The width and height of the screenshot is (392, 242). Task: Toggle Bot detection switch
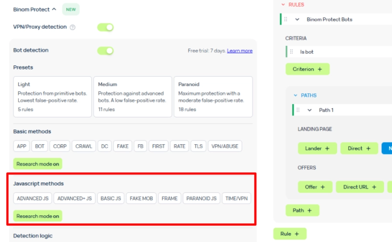[105, 51]
